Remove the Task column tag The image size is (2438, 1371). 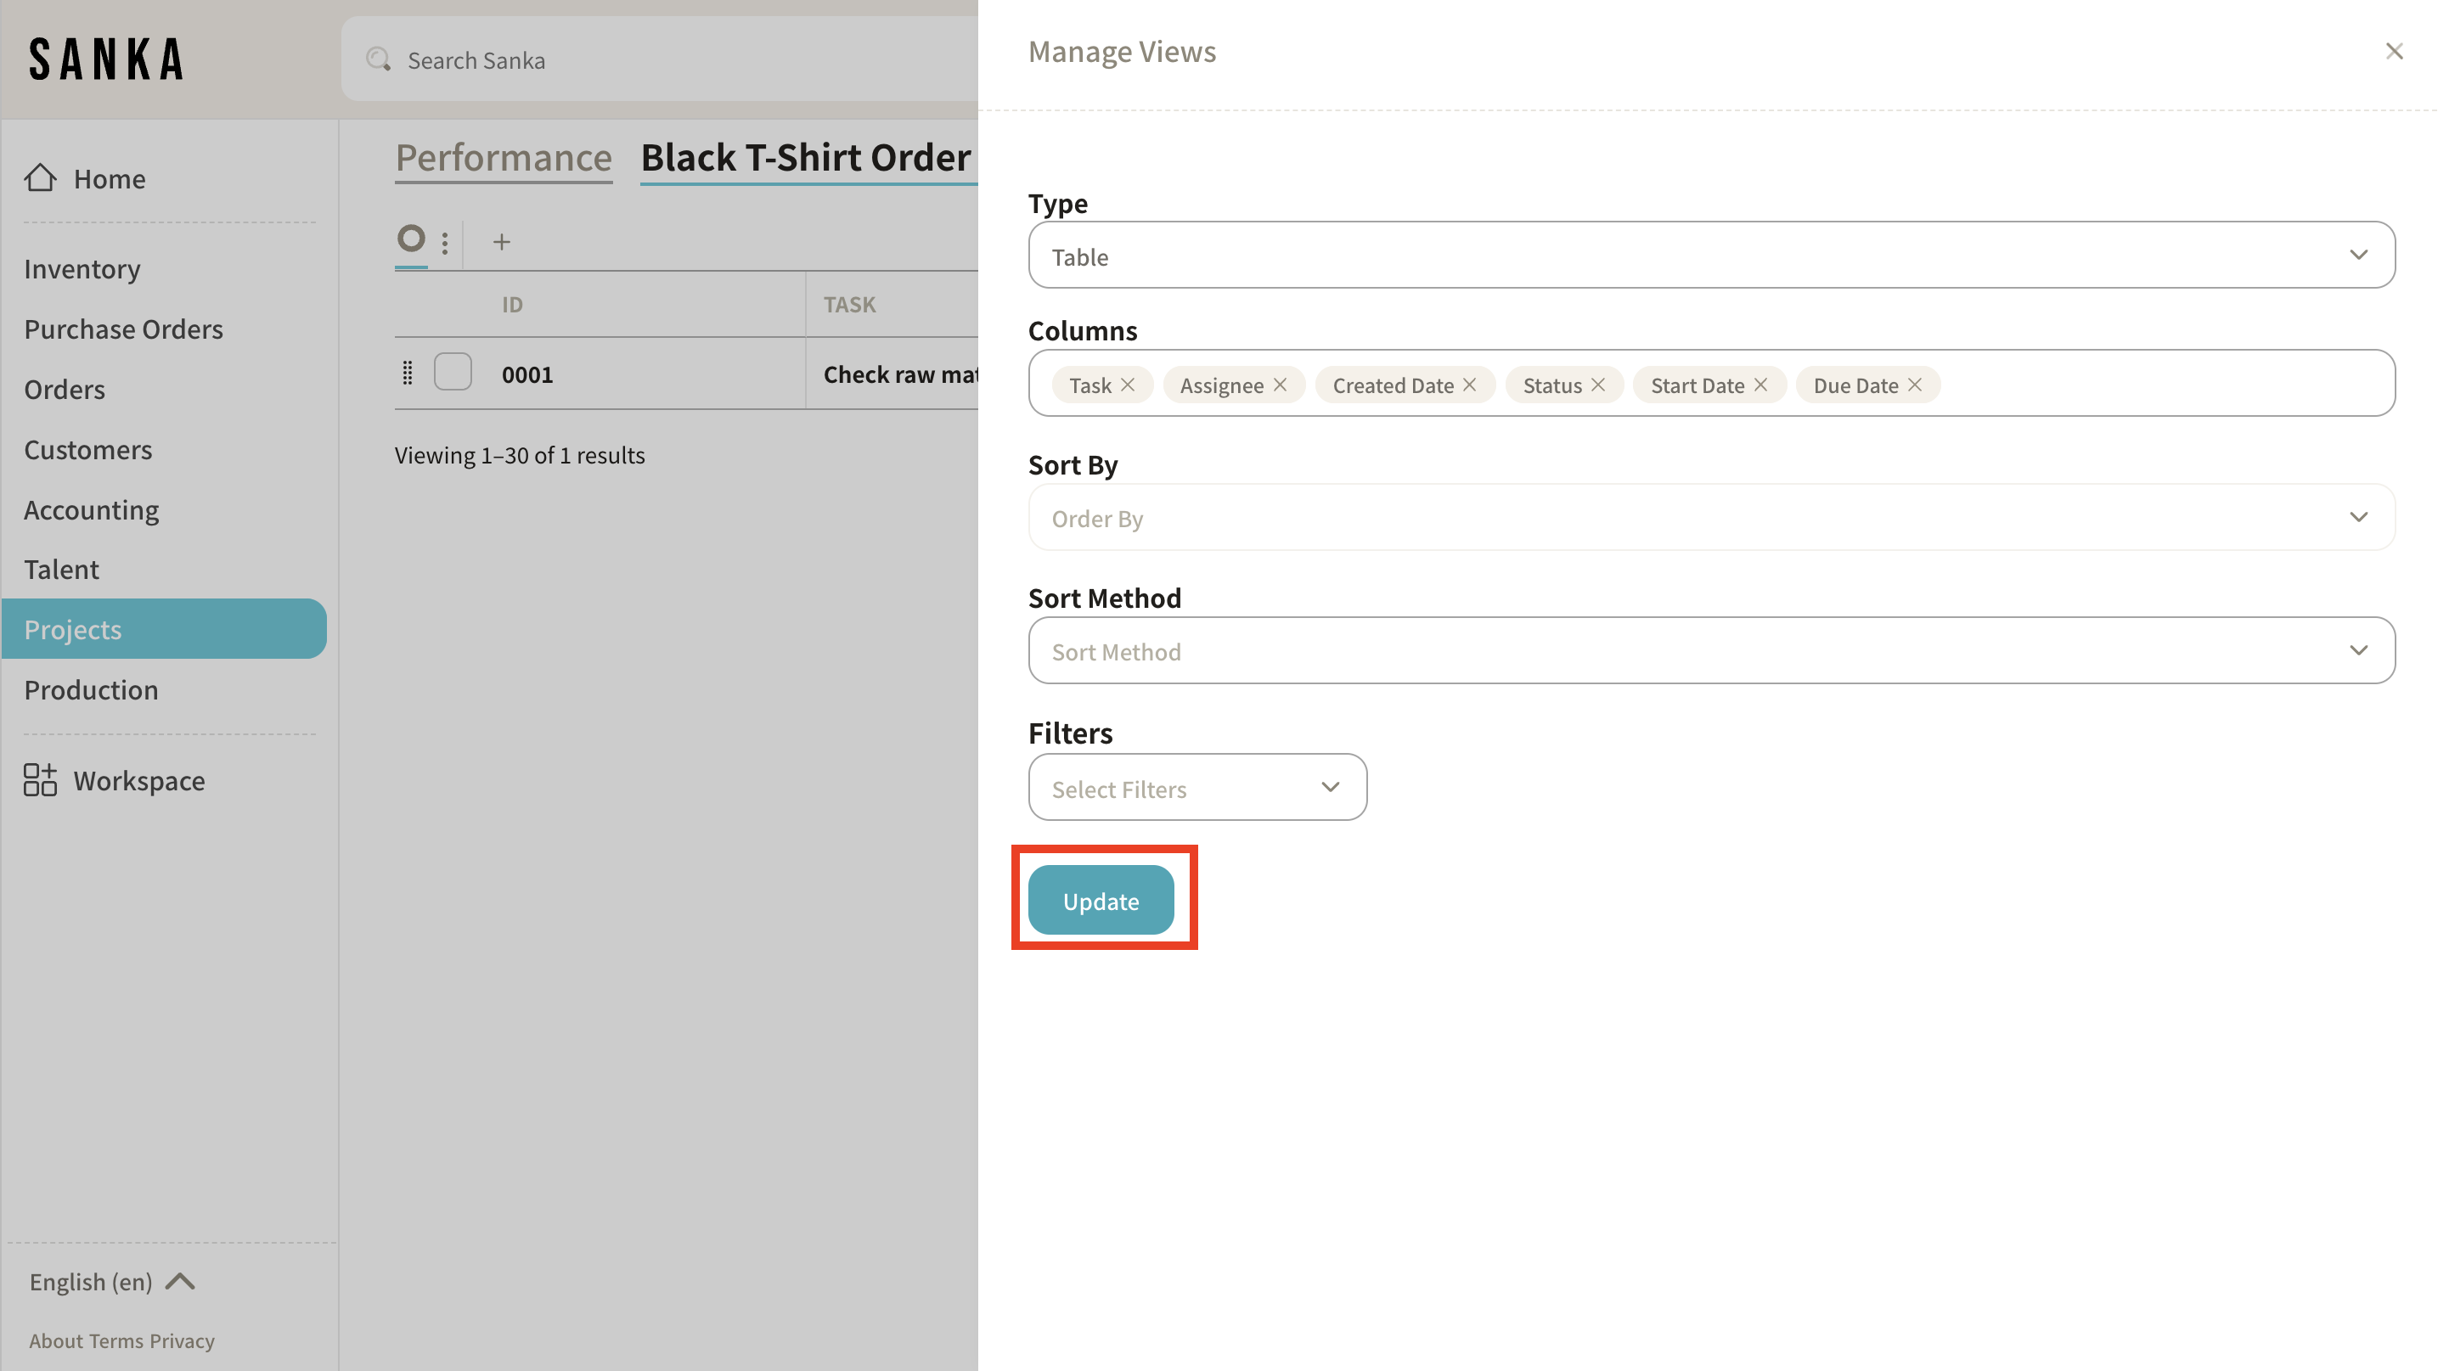click(x=1127, y=385)
